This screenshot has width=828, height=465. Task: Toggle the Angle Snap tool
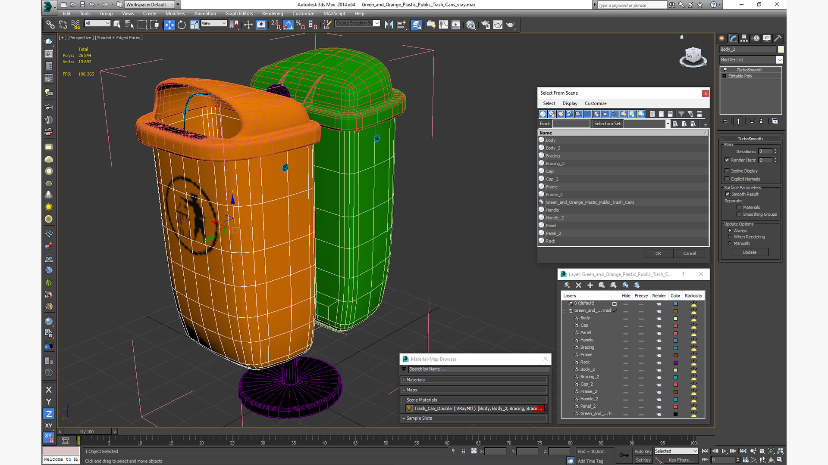(x=288, y=25)
